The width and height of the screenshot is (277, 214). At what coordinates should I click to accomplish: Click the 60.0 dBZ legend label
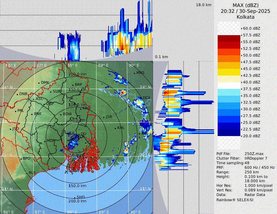(x=251, y=28)
